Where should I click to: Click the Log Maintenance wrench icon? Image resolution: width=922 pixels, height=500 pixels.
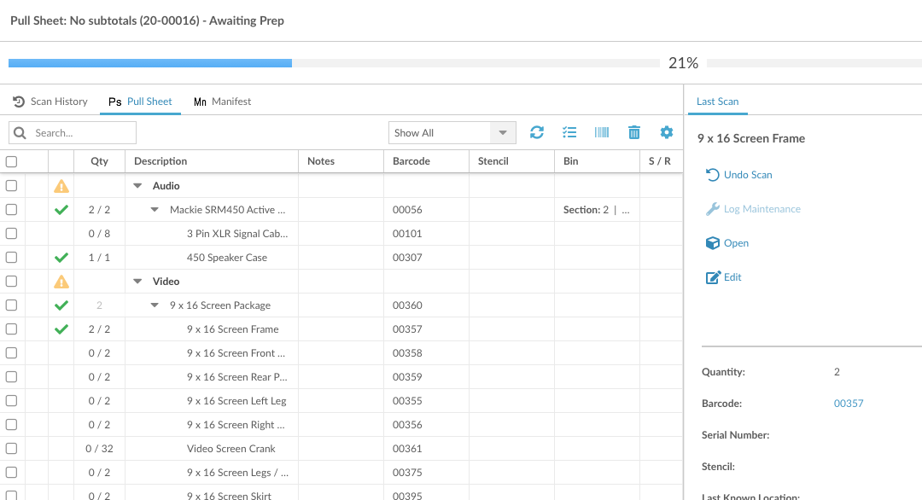(x=712, y=208)
